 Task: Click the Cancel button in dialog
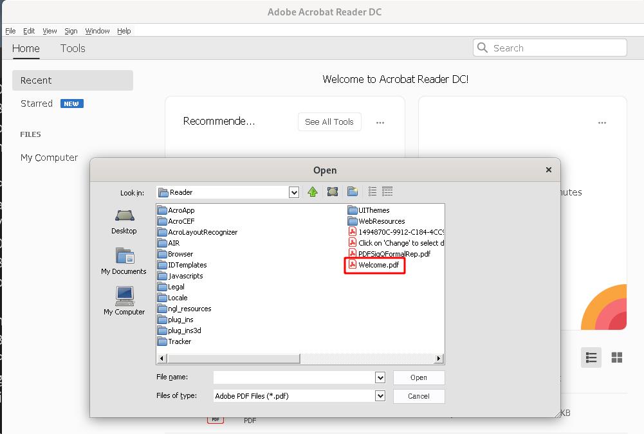point(419,396)
